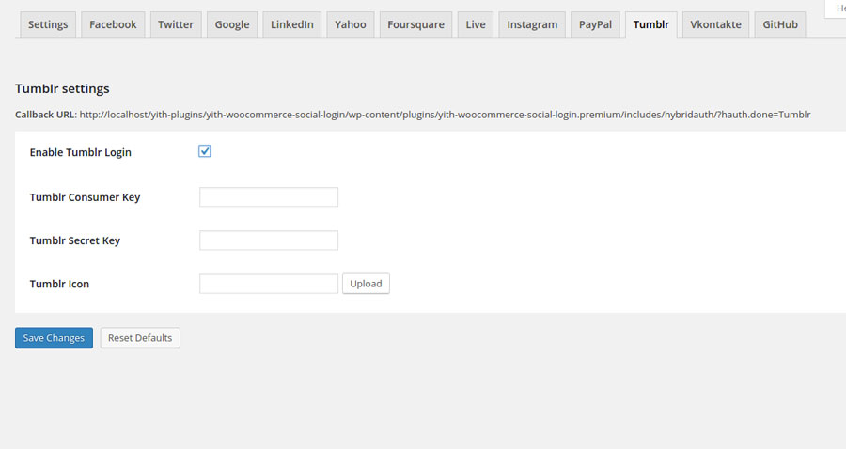The height and width of the screenshot is (449, 846).
Task: Focus the Tumblr Icon URL field
Action: pyautogui.click(x=269, y=284)
